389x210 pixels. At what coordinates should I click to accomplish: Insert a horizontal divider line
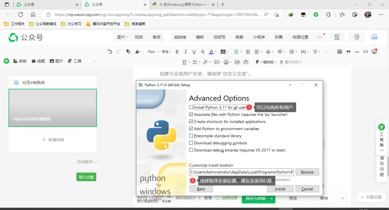tap(357, 52)
